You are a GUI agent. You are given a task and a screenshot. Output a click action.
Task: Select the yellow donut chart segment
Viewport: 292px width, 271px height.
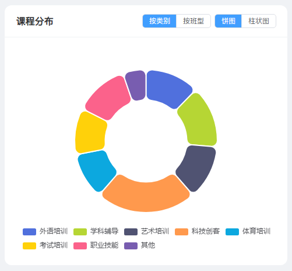click(x=90, y=133)
